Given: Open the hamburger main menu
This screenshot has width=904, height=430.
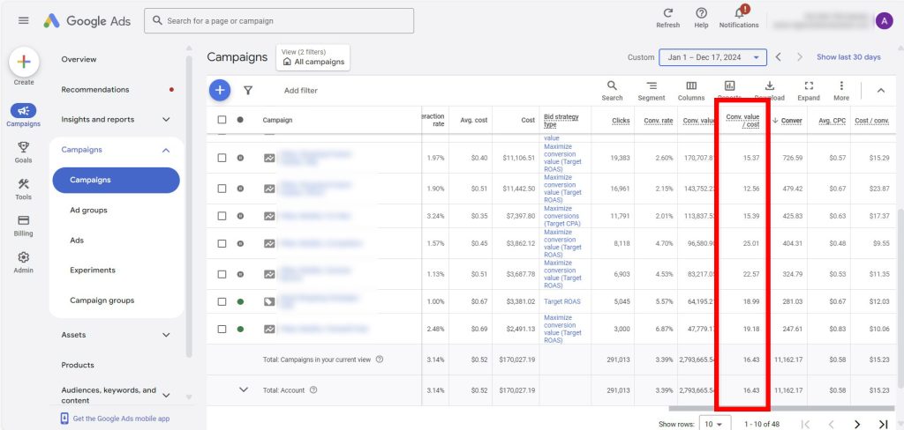Looking at the screenshot, I should click(23, 21).
